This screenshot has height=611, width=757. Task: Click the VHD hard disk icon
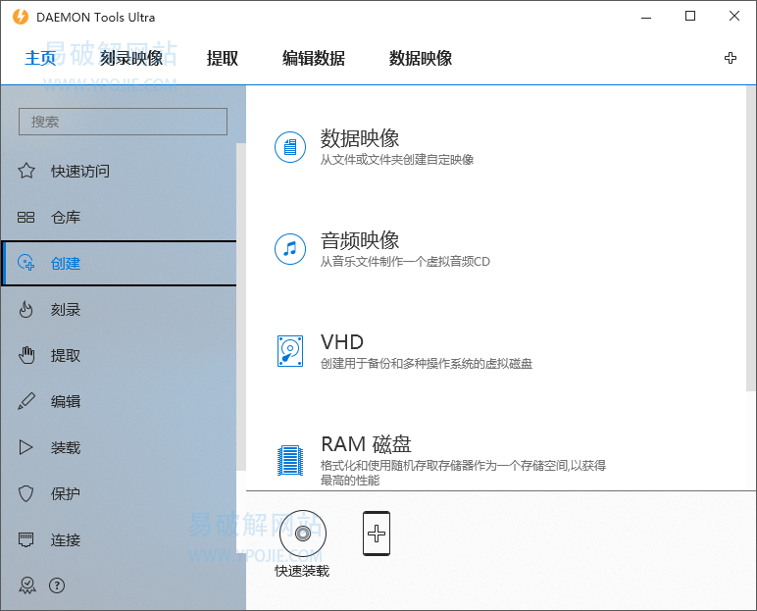point(290,351)
